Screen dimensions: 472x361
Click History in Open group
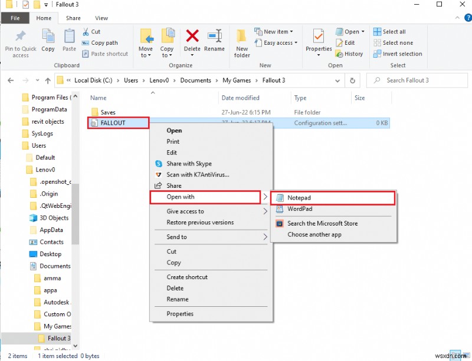tap(349, 54)
